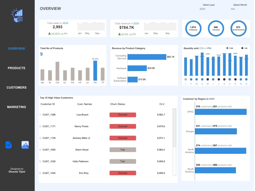Click the December blue indicator dot

[x=246, y=79]
